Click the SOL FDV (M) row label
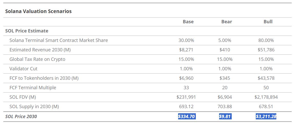 [24, 97]
